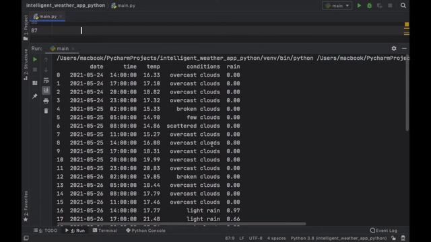Open the TODO tool window
Screen dimensions: 431x242
pos(46,231)
